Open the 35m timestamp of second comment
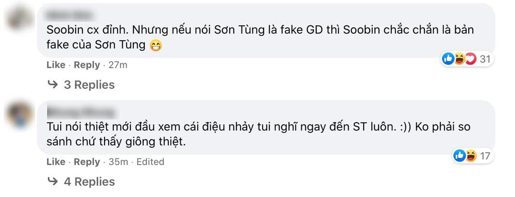This screenshot has width=515, height=197. [118, 162]
